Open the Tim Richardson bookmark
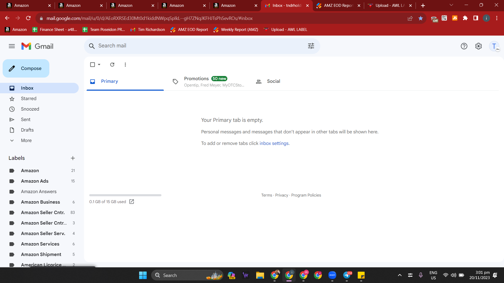Screen dimensions: 504x283 (x=148, y=30)
